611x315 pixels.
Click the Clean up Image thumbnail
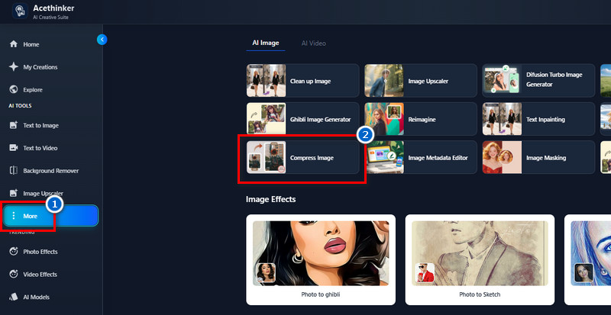point(266,81)
